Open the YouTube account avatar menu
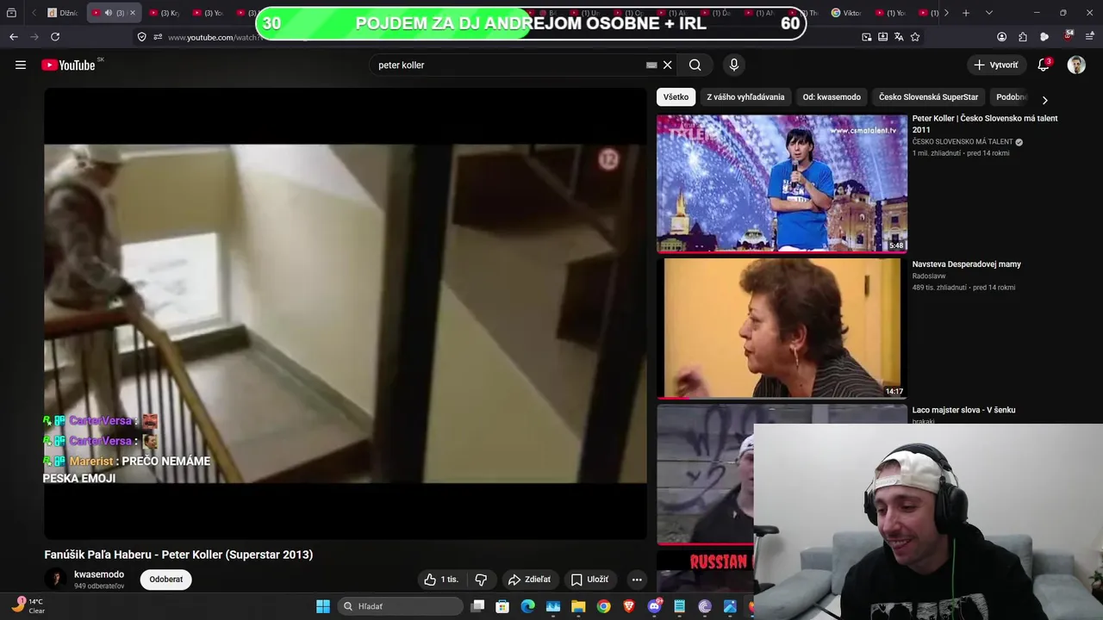Screen dimensions: 1103x620 (x=1076, y=65)
